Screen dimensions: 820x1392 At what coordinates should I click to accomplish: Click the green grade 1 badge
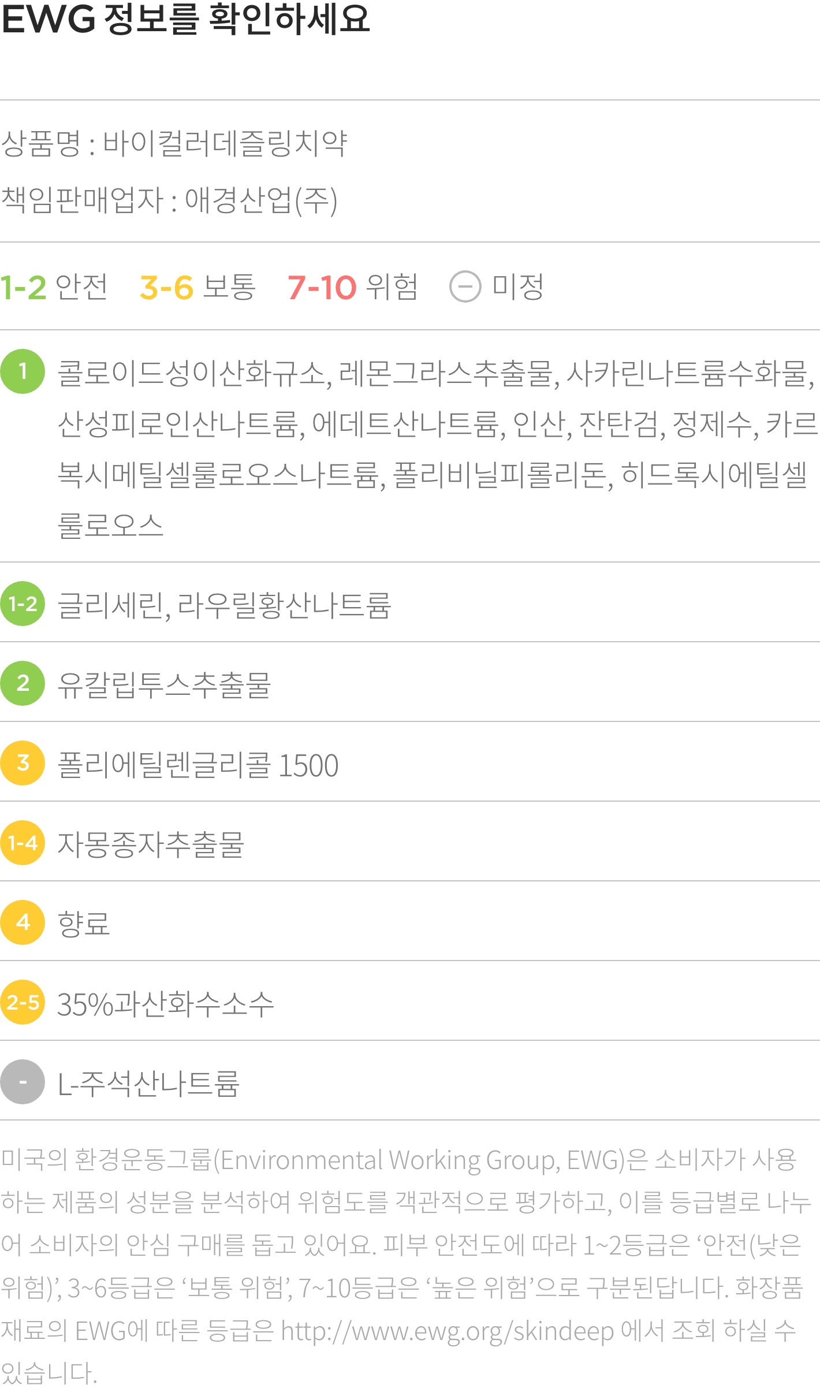(23, 371)
